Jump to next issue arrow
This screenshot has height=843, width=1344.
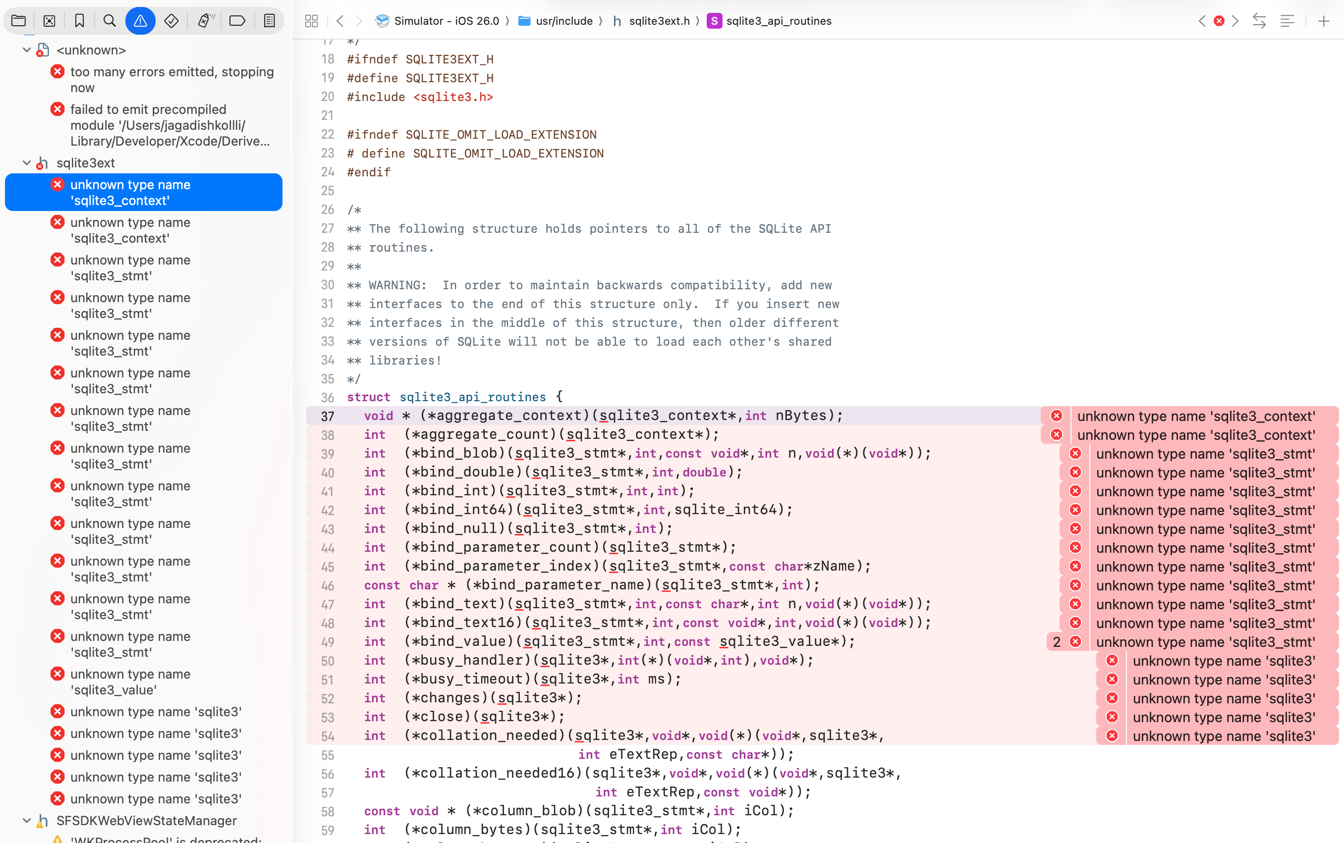[1235, 21]
